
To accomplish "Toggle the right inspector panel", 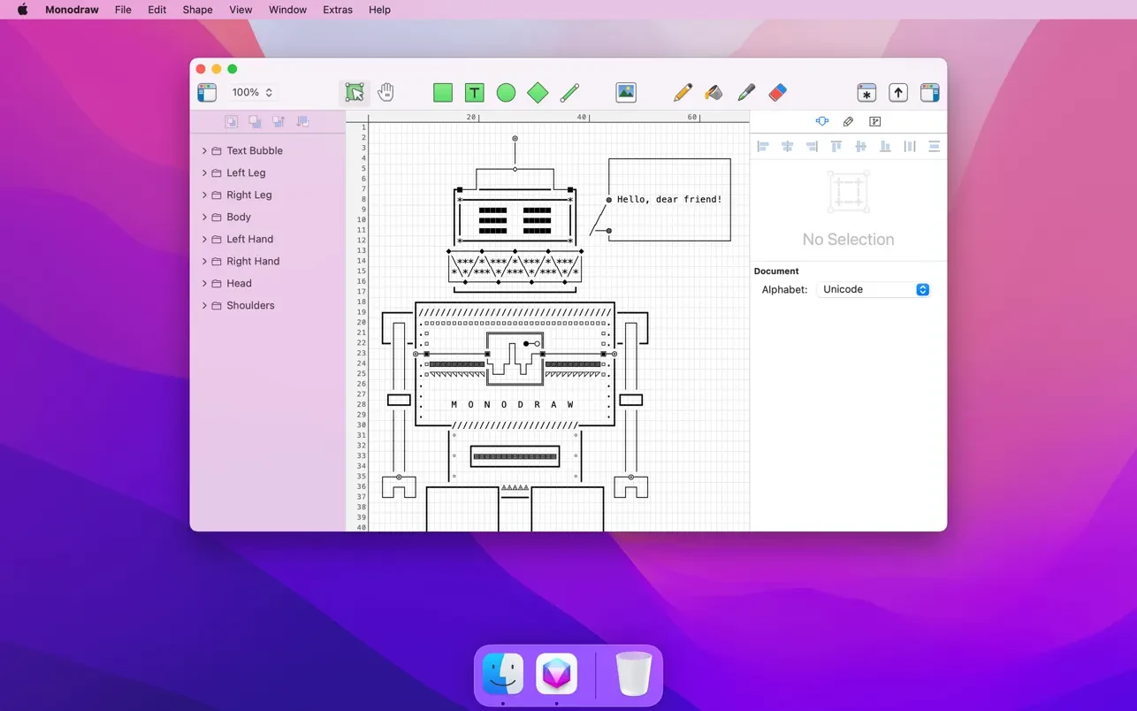I will [x=929, y=93].
